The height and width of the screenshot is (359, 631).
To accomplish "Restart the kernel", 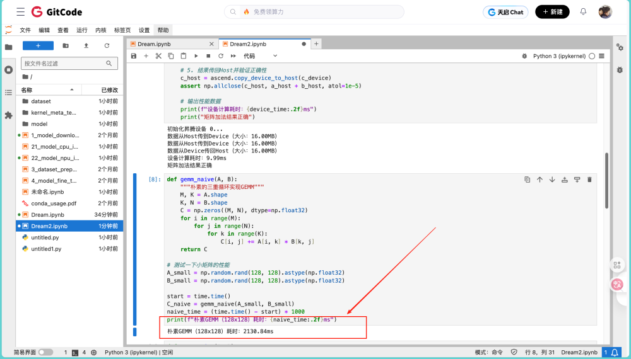I will pyautogui.click(x=220, y=56).
